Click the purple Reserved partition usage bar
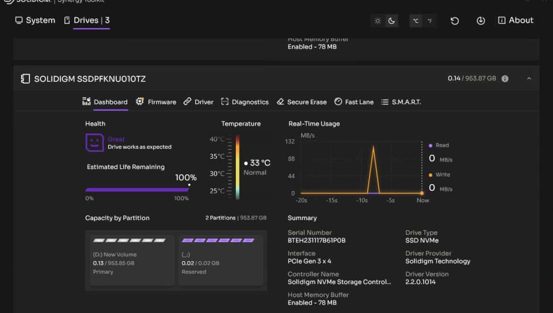 coord(218,240)
